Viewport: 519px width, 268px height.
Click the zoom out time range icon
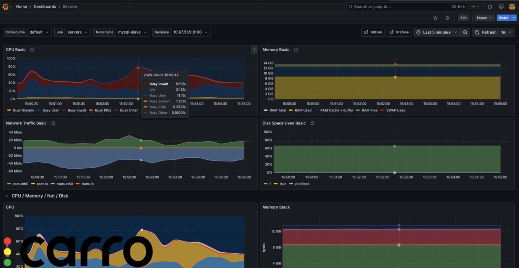pyautogui.click(x=465, y=32)
